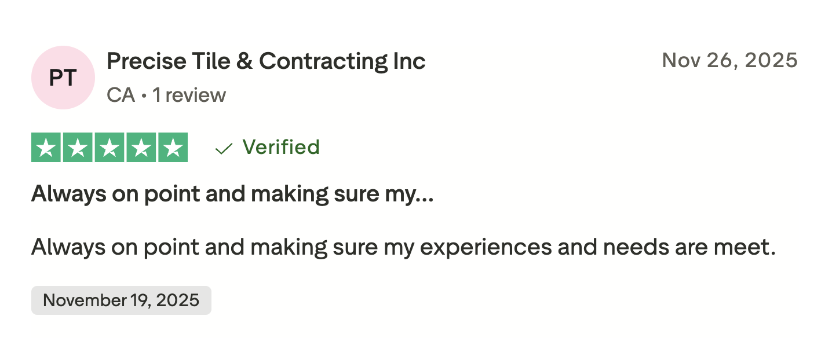Click the November 19, 2025 date badge
The height and width of the screenshot is (338, 832).
(x=121, y=300)
